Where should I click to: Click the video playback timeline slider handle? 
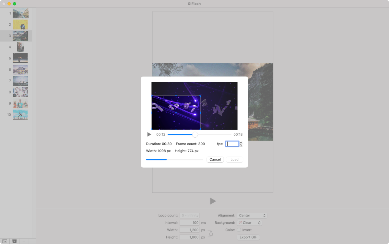[x=195, y=134]
